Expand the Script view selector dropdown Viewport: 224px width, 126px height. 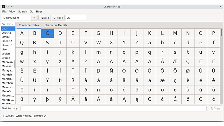8,24
